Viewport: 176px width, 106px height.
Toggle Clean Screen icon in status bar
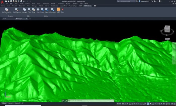tap(172, 104)
